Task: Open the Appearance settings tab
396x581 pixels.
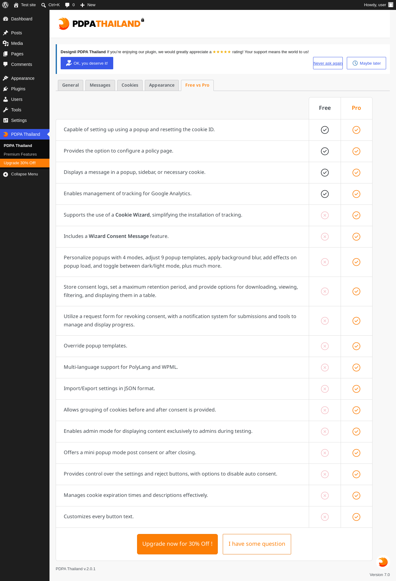Action: tap(162, 85)
